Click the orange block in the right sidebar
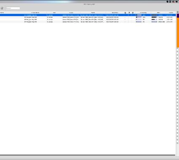This screenshot has width=179, height=160. tap(178, 33)
